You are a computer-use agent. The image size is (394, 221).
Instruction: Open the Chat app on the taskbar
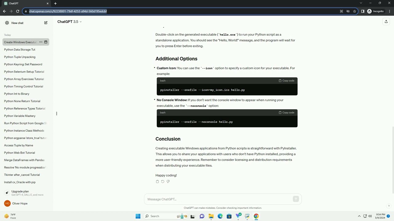(202, 216)
